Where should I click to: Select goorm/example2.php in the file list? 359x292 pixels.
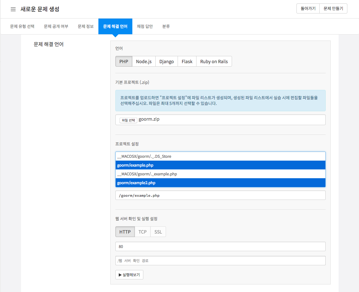coord(220,183)
